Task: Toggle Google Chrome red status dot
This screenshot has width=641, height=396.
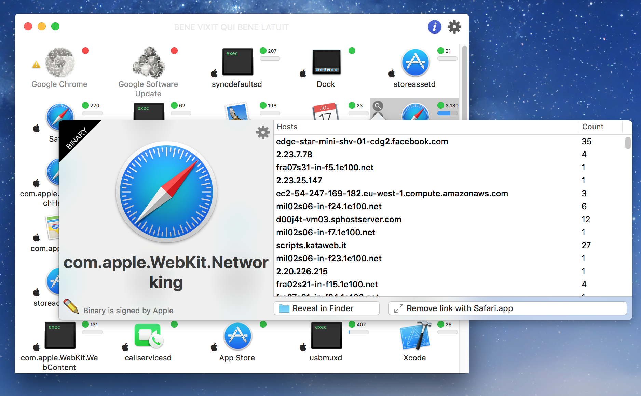Action: (x=85, y=51)
